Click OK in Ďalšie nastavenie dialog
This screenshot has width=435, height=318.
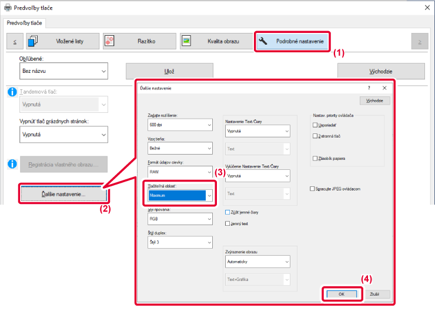tap(342, 293)
